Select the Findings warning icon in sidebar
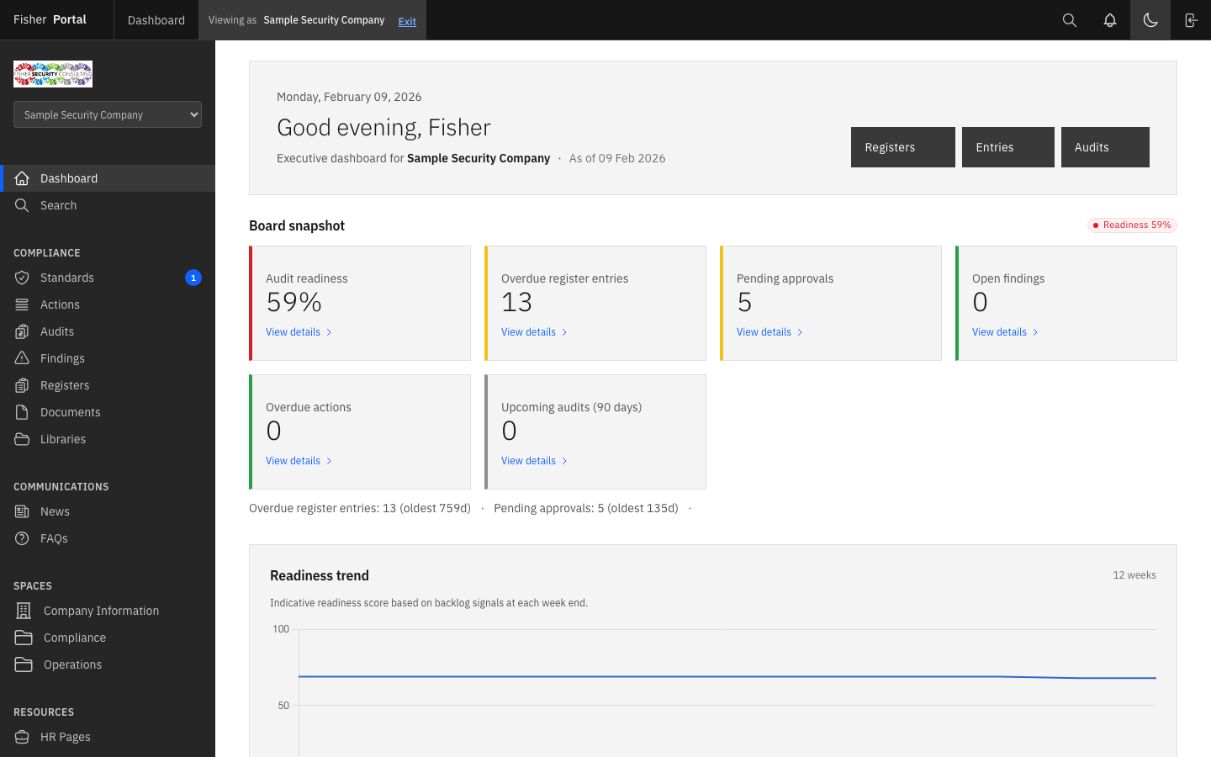1211x757 pixels. [x=21, y=357]
